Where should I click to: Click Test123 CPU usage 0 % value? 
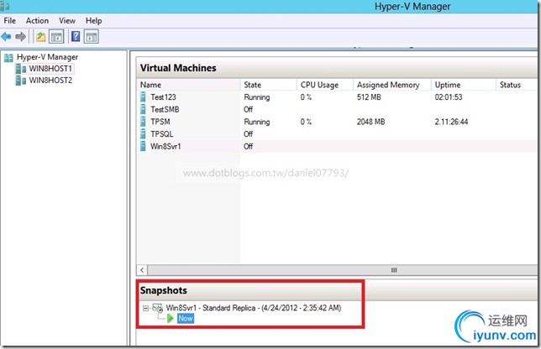pos(306,97)
